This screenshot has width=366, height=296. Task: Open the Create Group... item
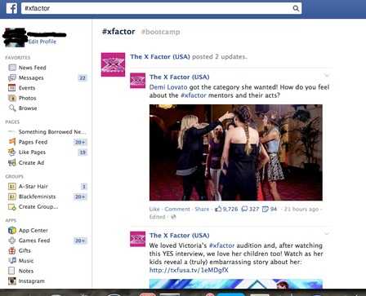38,206
